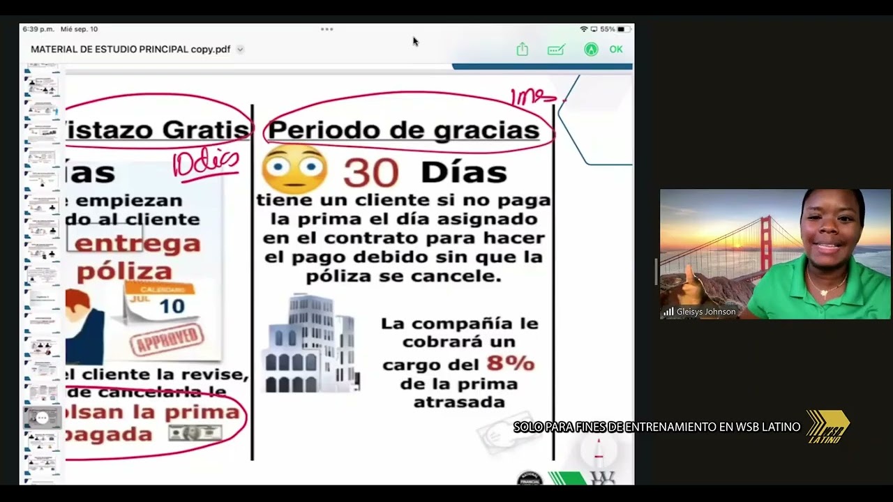This screenshot has height=502, width=893.
Task: Click the póliza se cancele. text line
Action: [x=403, y=275]
